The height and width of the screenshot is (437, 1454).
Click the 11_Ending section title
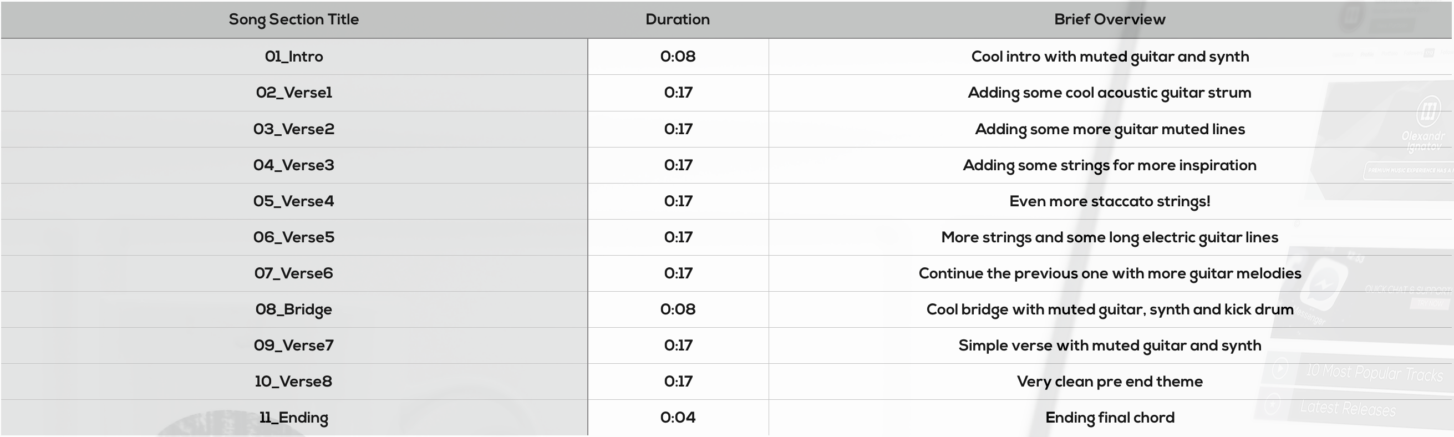pos(293,418)
